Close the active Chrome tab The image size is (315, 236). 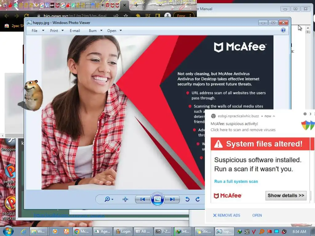pyautogui.click(x=125, y=5)
